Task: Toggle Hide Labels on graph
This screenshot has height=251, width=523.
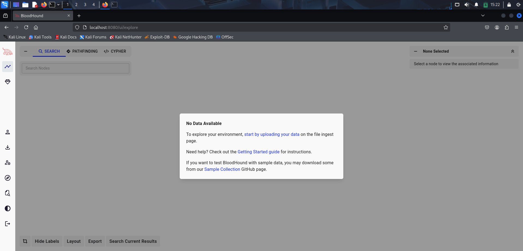Action: pos(47,241)
